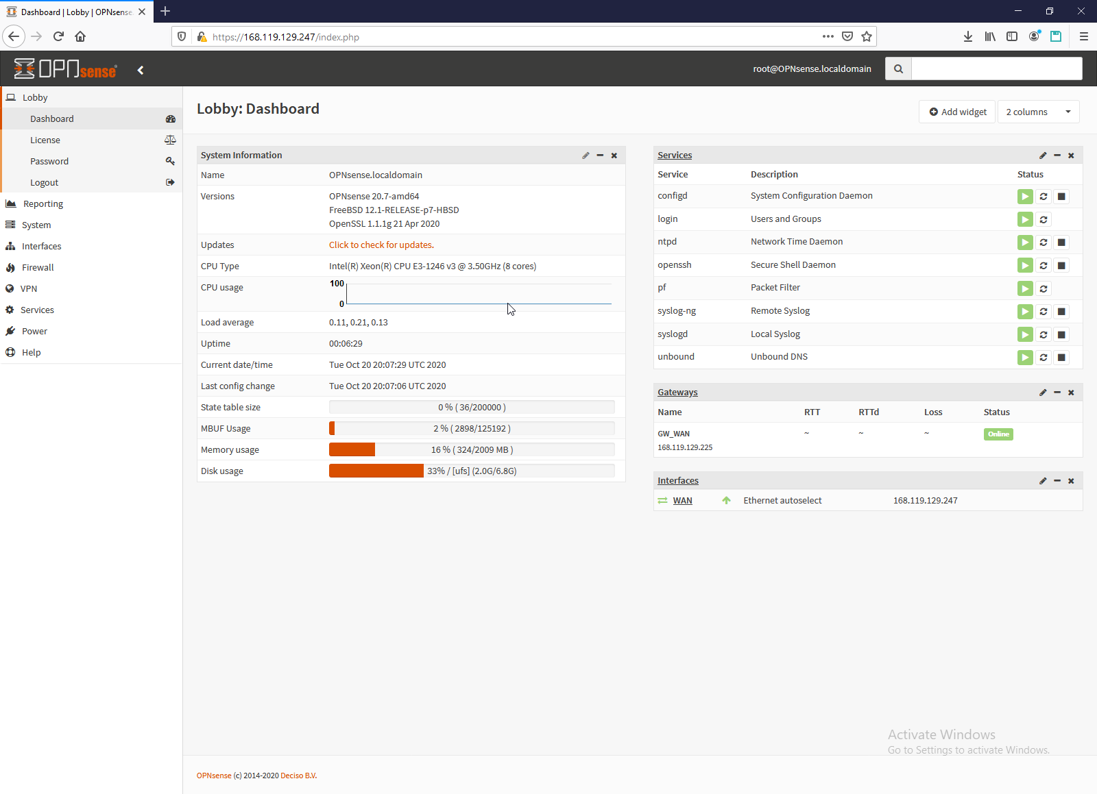This screenshot has width=1097, height=794.
Task: Start the ntpd service
Action: [x=1025, y=243]
